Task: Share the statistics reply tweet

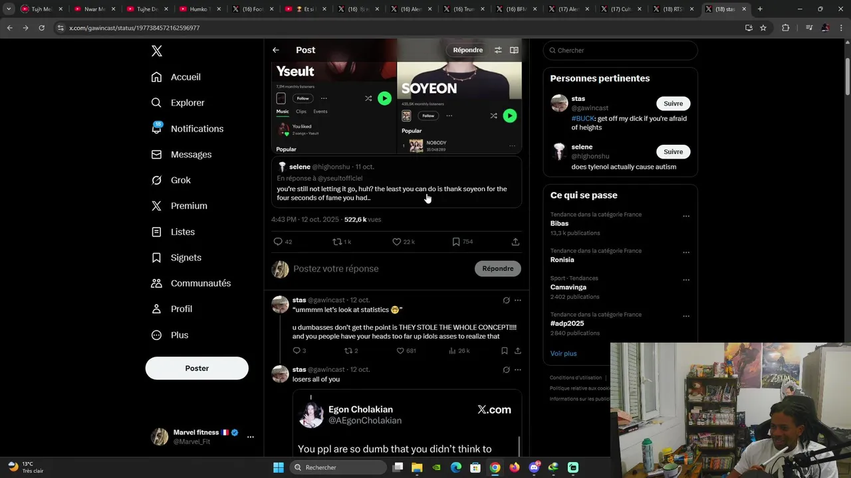Action: tap(518, 351)
